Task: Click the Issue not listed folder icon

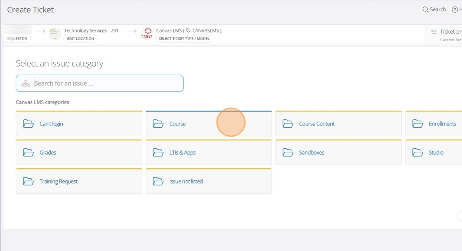Action: coord(158,181)
